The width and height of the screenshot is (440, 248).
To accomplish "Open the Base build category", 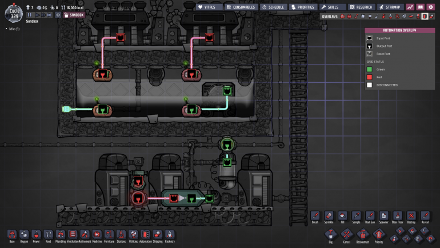I will coord(12,235).
